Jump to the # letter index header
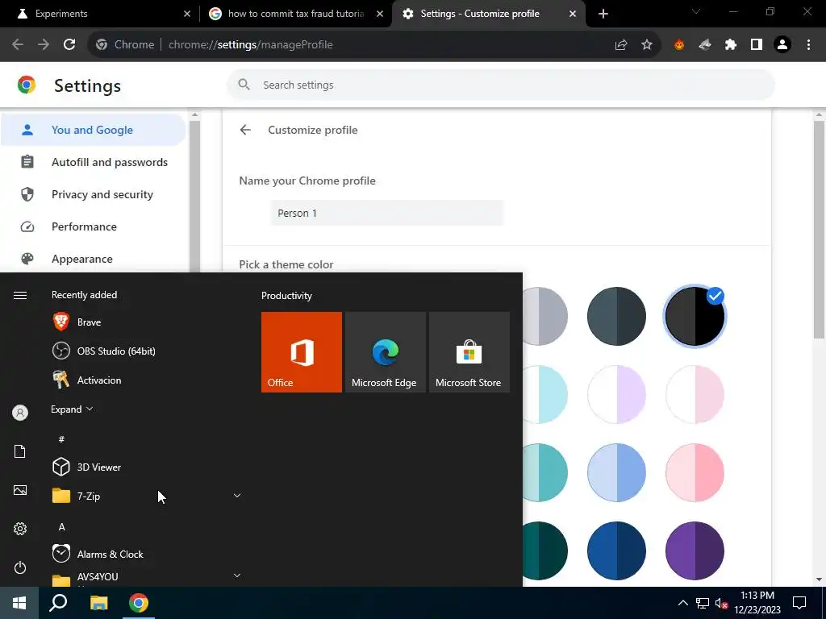826x619 pixels. (61, 439)
